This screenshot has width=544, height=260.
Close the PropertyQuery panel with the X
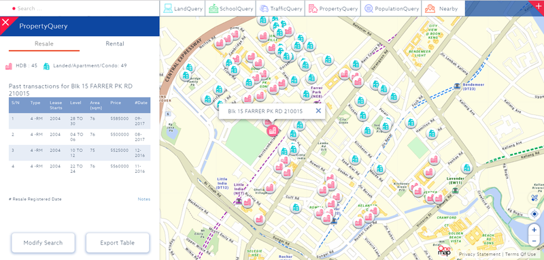click(5, 22)
